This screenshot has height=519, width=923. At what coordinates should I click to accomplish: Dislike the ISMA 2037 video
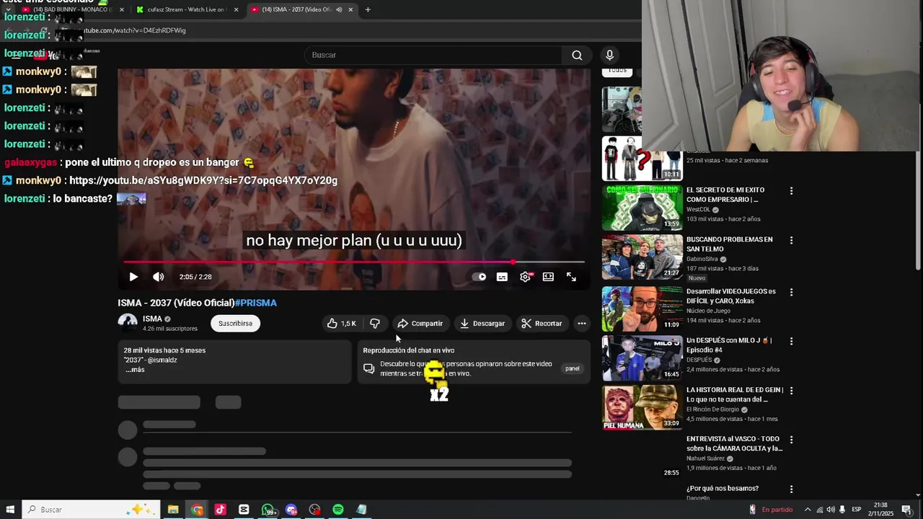tap(375, 324)
